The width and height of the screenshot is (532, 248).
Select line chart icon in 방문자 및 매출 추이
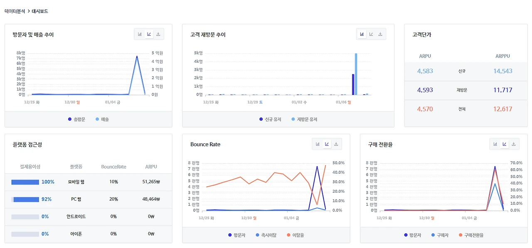click(x=149, y=34)
